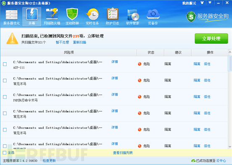Click the 重新扫描 rescan link
232x165 pixels.
[79, 43]
